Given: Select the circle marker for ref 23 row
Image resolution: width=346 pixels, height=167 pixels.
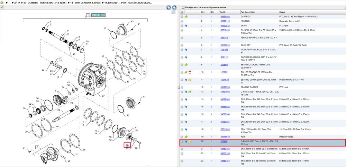Looking at the screenshot, I should [182, 161].
